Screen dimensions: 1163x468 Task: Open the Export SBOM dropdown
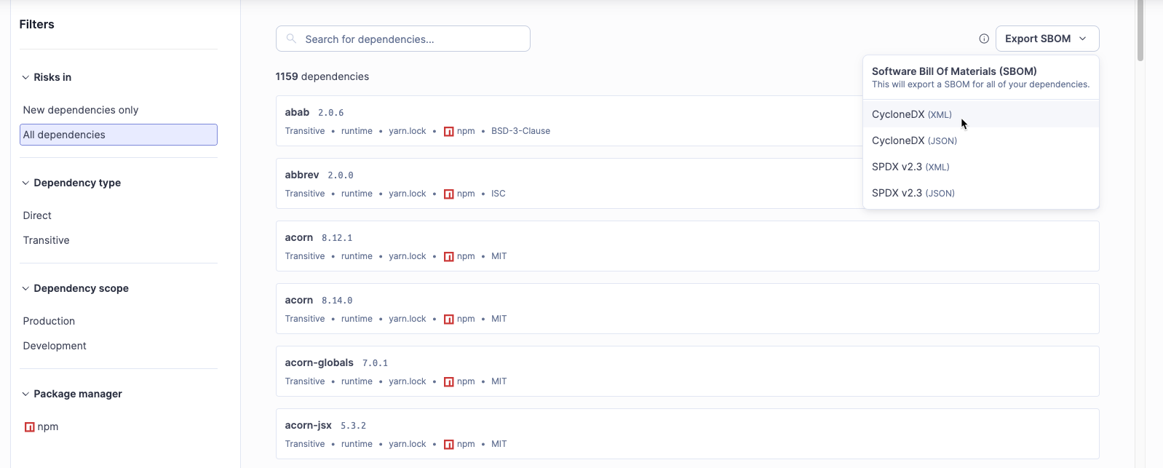(x=1047, y=39)
